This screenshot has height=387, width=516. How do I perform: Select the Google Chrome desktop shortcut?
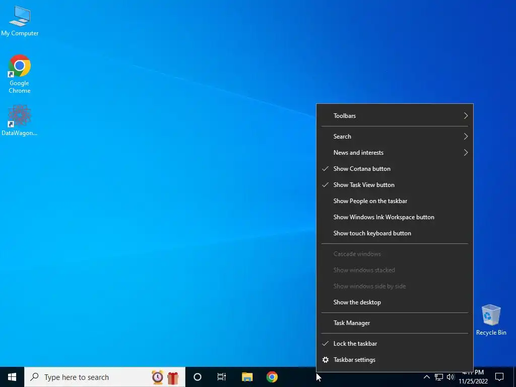pyautogui.click(x=20, y=74)
